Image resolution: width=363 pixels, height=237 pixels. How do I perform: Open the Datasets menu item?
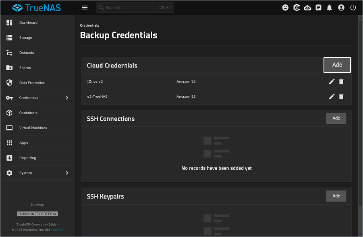click(38, 52)
